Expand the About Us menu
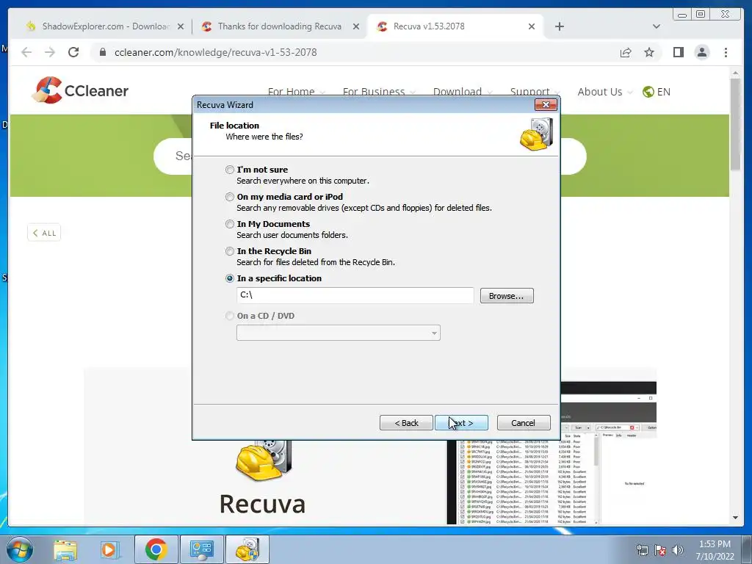 [605, 92]
